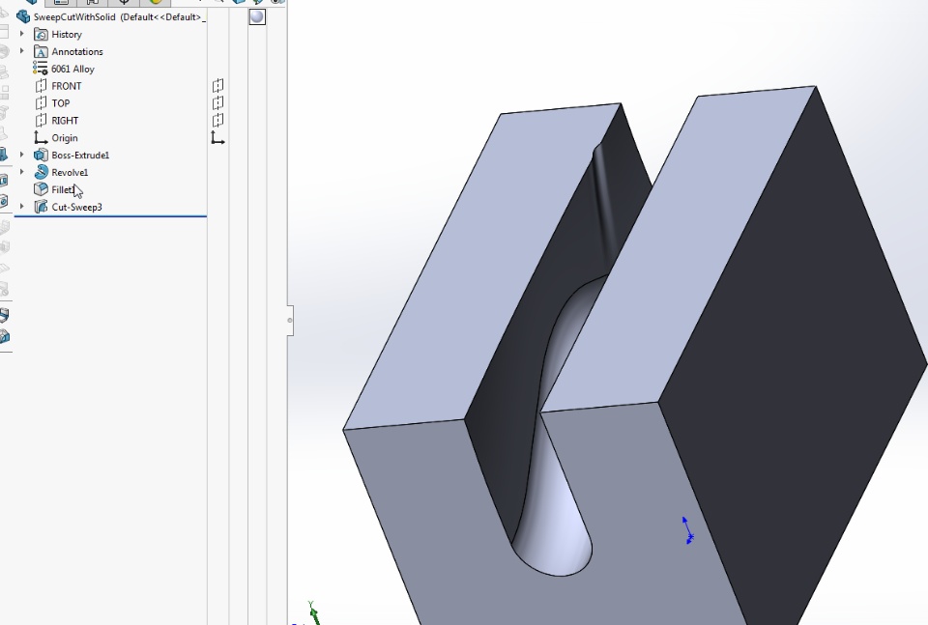928x625 pixels.
Task: Select the "Fillet1" label
Action: 63,189
